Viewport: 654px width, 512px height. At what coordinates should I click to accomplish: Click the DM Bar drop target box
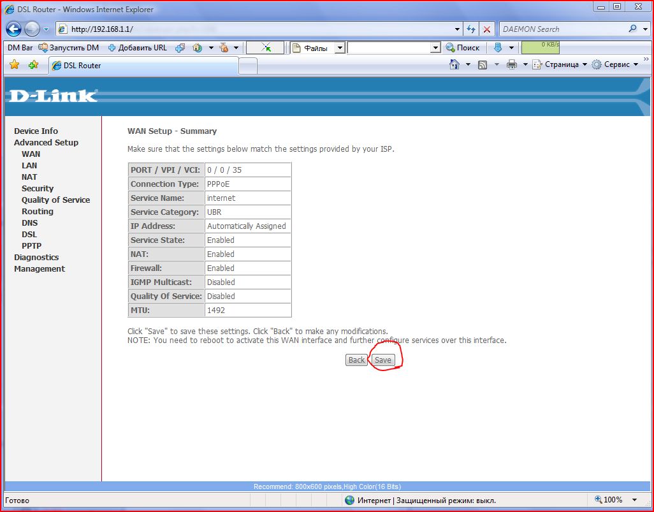click(265, 48)
